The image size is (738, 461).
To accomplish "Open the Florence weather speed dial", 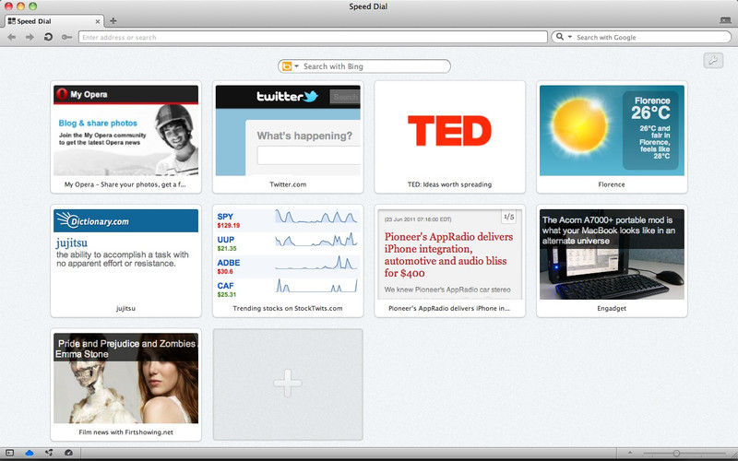I will tap(612, 136).
